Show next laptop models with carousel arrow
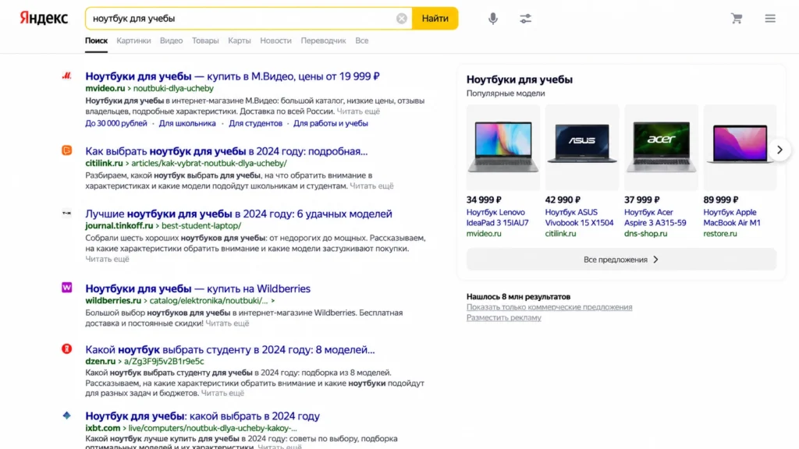Screen dimensions: 799x449 click(779, 150)
